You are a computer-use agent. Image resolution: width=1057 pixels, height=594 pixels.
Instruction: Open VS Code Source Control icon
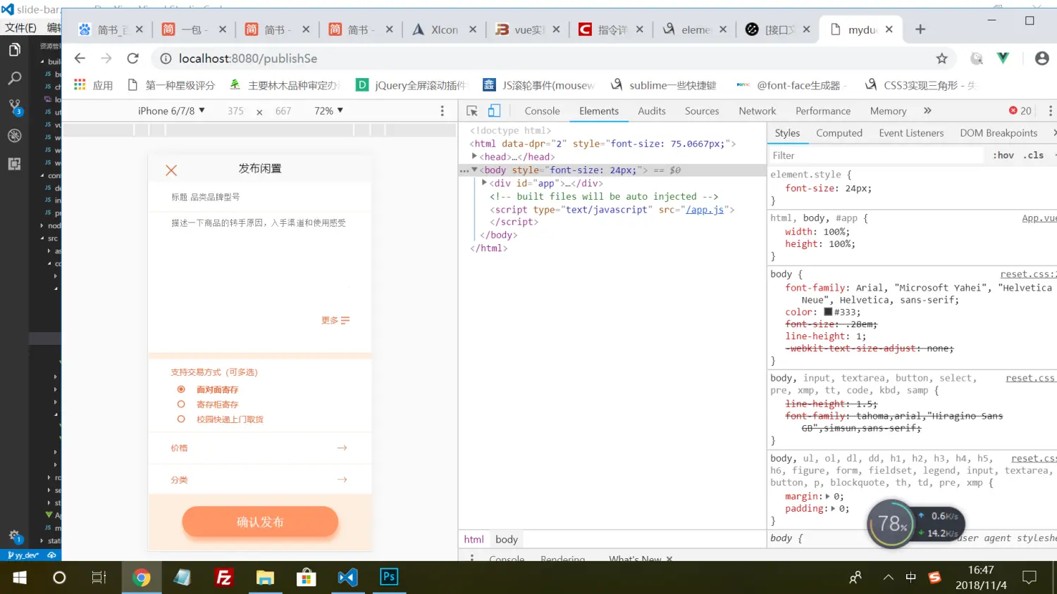(x=14, y=107)
